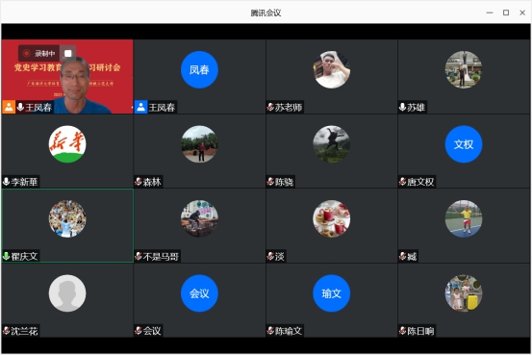
Task: Select the 新華 calligraphy avatar
Action: click(67, 144)
